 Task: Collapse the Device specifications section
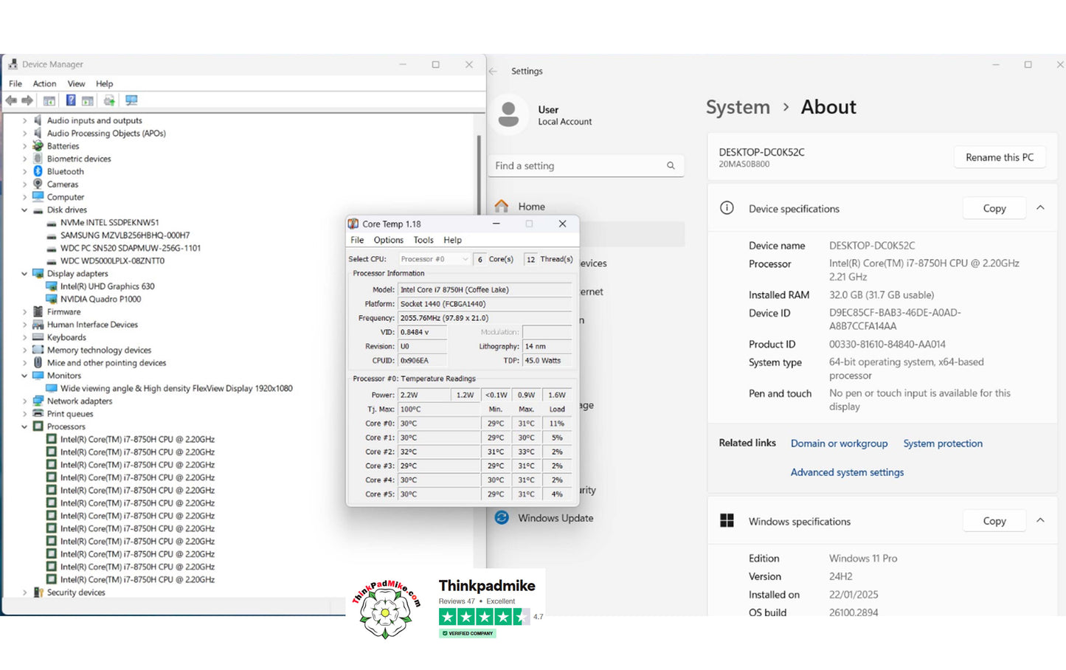pyautogui.click(x=1040, y=208)
